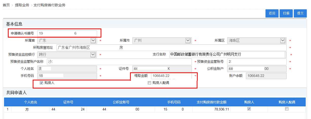
Task: Click the 购房人配偶 column header
Action: pos(287,102)
